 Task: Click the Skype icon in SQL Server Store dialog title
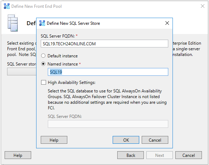tap(42, 23)
